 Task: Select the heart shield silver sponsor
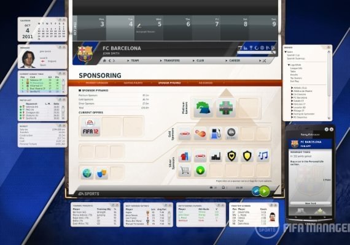tap(231, 156)
